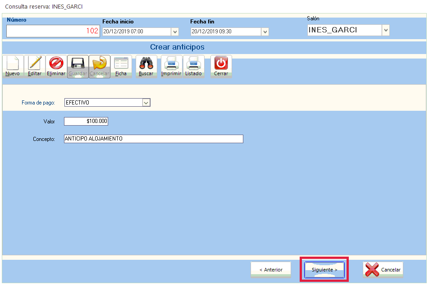
Task: Select the Número reservation field
Action: (53, 31)
